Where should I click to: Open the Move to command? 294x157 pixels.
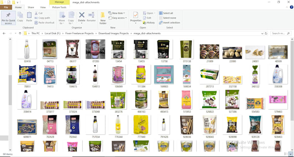click(x=62, y=18)
